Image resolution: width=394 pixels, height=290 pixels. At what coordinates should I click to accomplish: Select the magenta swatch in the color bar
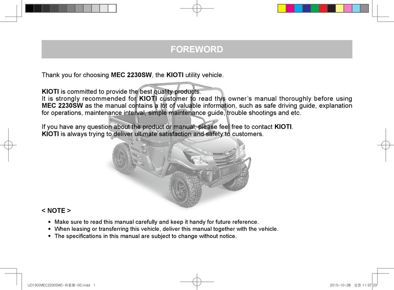click(290, 8)
